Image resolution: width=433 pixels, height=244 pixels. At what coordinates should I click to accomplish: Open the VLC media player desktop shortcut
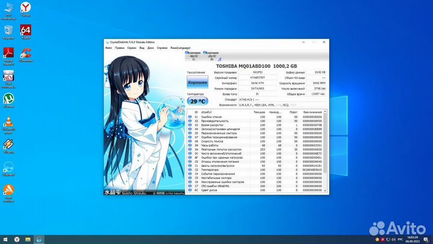(x=8, y=125)
